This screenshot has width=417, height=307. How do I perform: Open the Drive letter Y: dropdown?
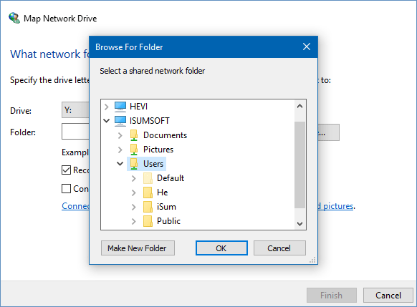[75, 110]
